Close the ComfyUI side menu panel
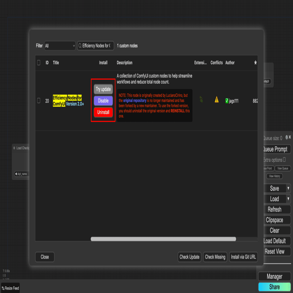 click(290, 137)
